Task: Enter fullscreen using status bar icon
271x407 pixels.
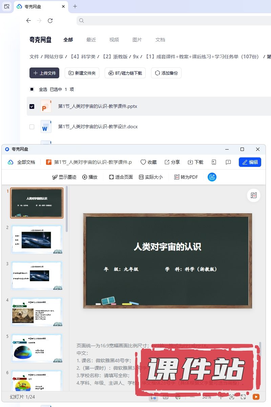Action: click(243, 396)
